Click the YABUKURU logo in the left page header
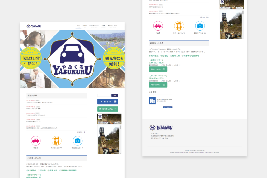The width and height of the screenshot is (267, 178). coord(34,26)
